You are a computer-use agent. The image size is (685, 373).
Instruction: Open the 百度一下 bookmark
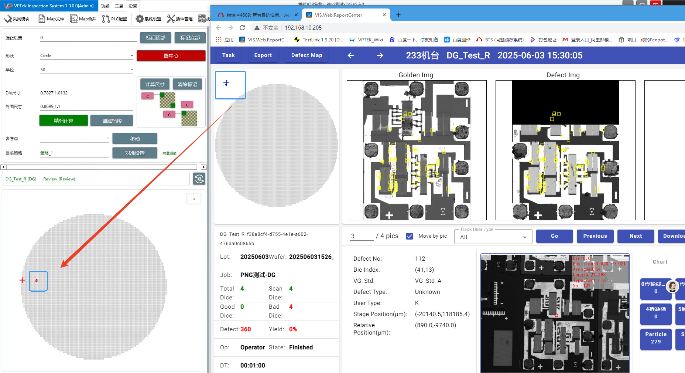[414, 40]
